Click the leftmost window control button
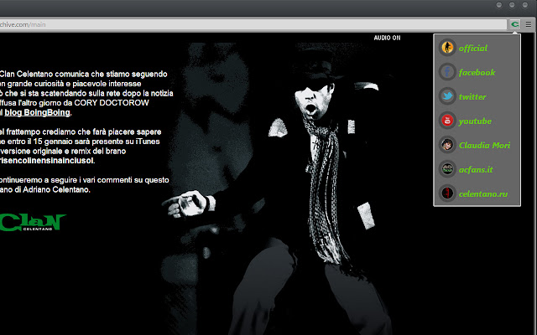 click(499, 5)
